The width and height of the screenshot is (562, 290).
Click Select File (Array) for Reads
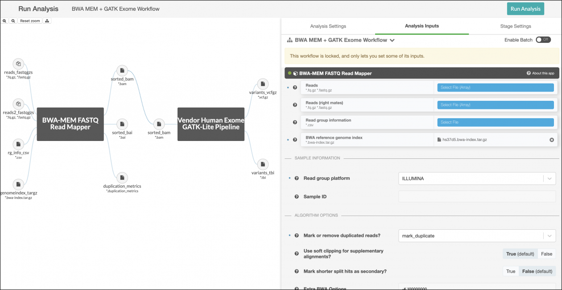[495, 87]
